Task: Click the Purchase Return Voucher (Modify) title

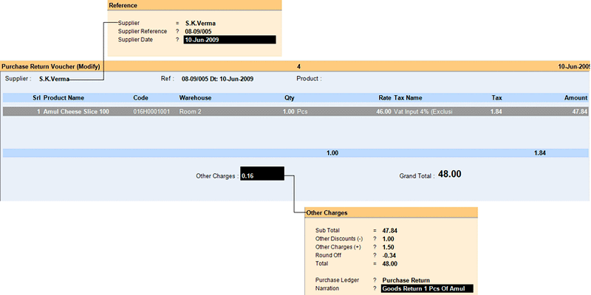Action: (x=50, y=66)
